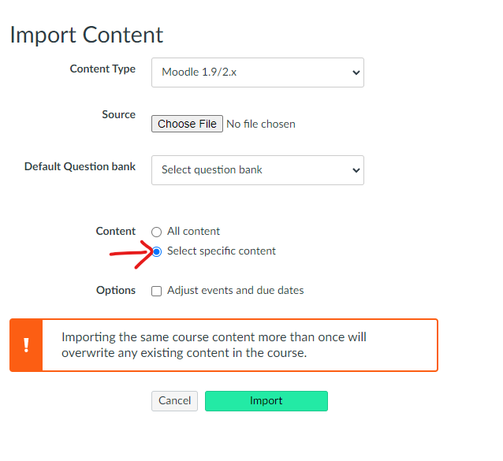Click the "No file chosen" text

(260, 124)
